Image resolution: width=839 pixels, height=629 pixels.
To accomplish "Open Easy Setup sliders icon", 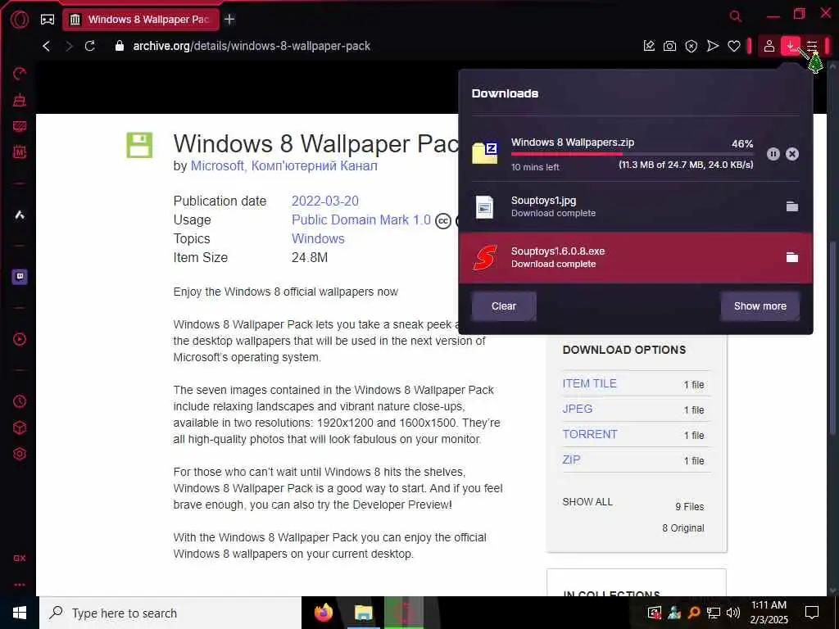I will (x=812, y=46).
